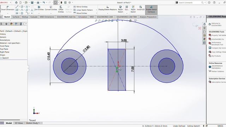
Task: Click the Undo icon
Action: 44,2
